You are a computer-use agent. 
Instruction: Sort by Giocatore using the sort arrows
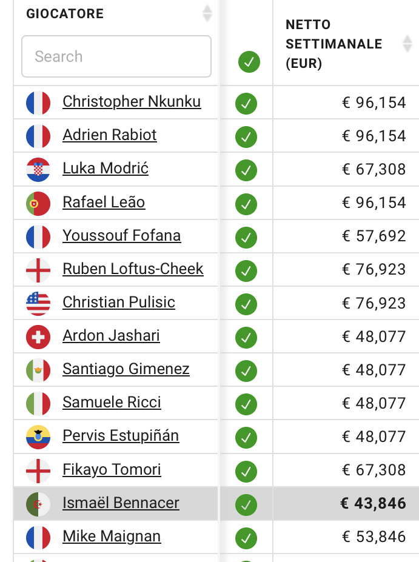click(x=207, y=13)
